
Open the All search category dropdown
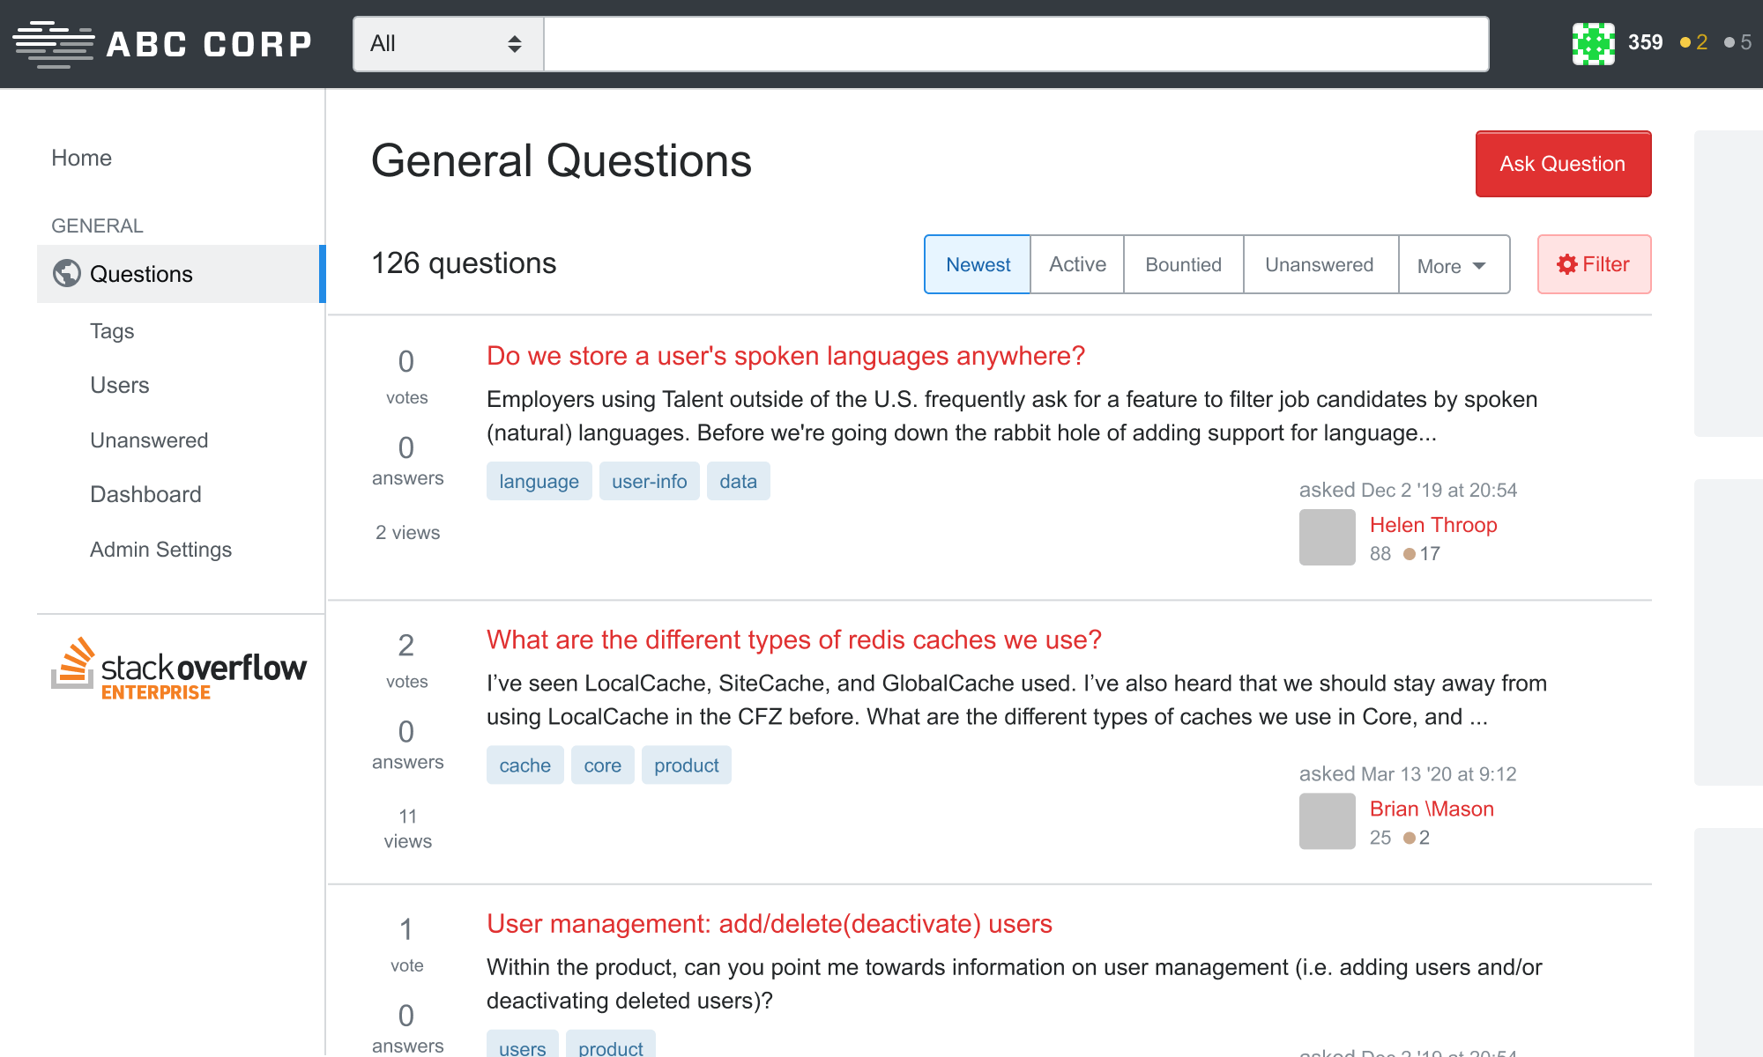pos(444,44)
